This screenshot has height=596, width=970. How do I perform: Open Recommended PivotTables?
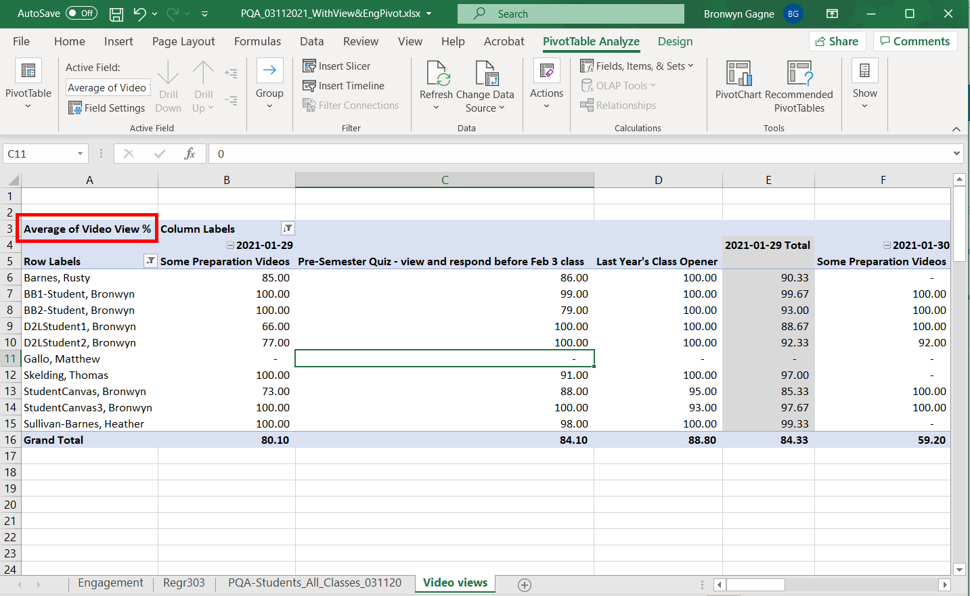pos(799,87)
